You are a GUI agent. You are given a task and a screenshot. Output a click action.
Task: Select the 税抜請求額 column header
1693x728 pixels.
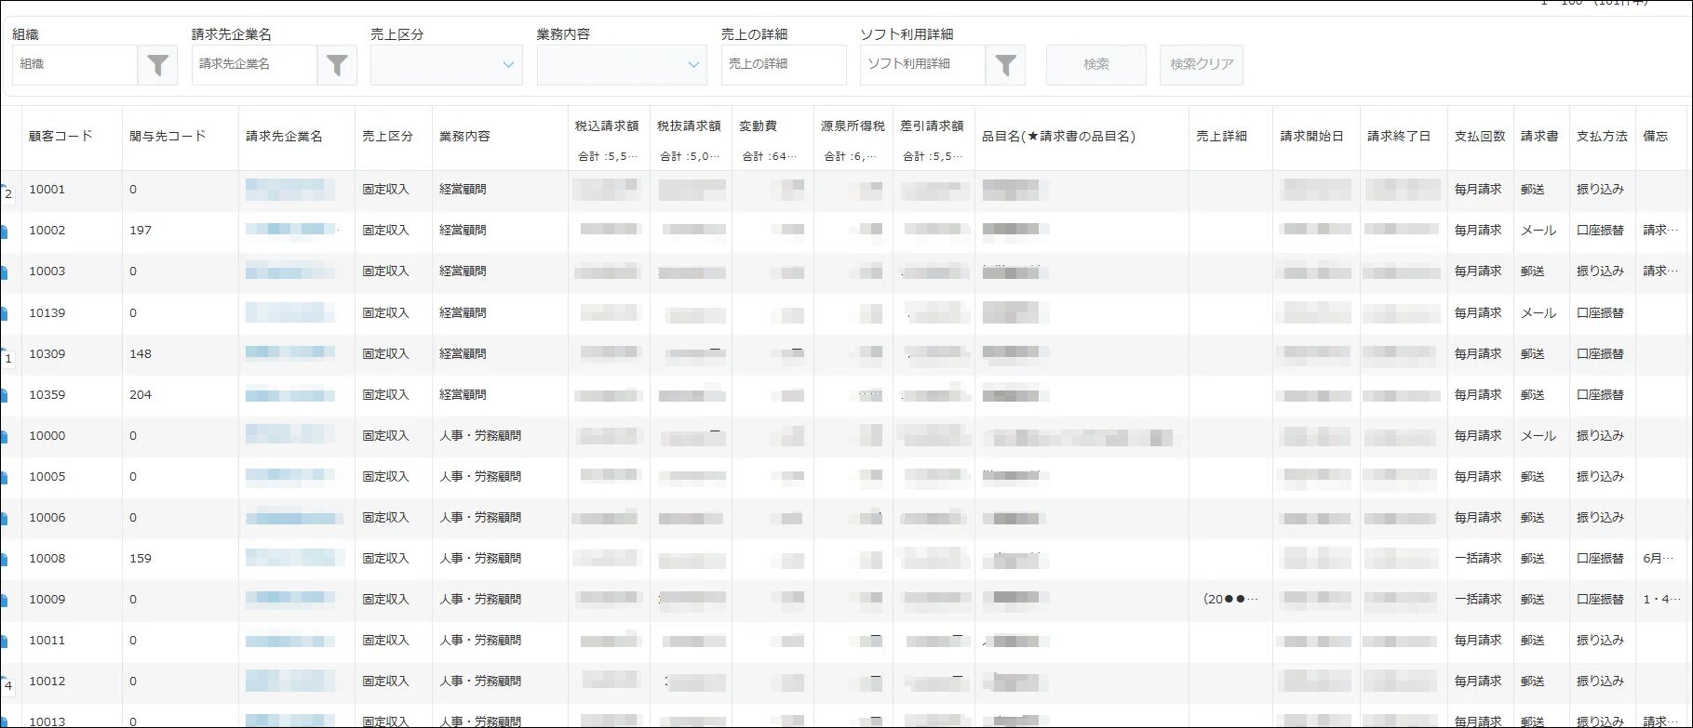click(x=689, y=126)
